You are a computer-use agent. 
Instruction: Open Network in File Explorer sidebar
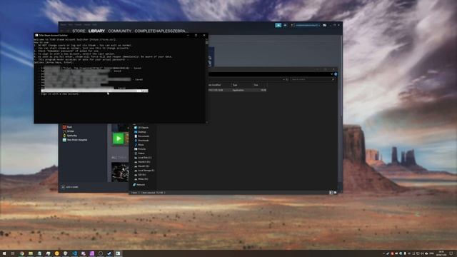point(141,185)
